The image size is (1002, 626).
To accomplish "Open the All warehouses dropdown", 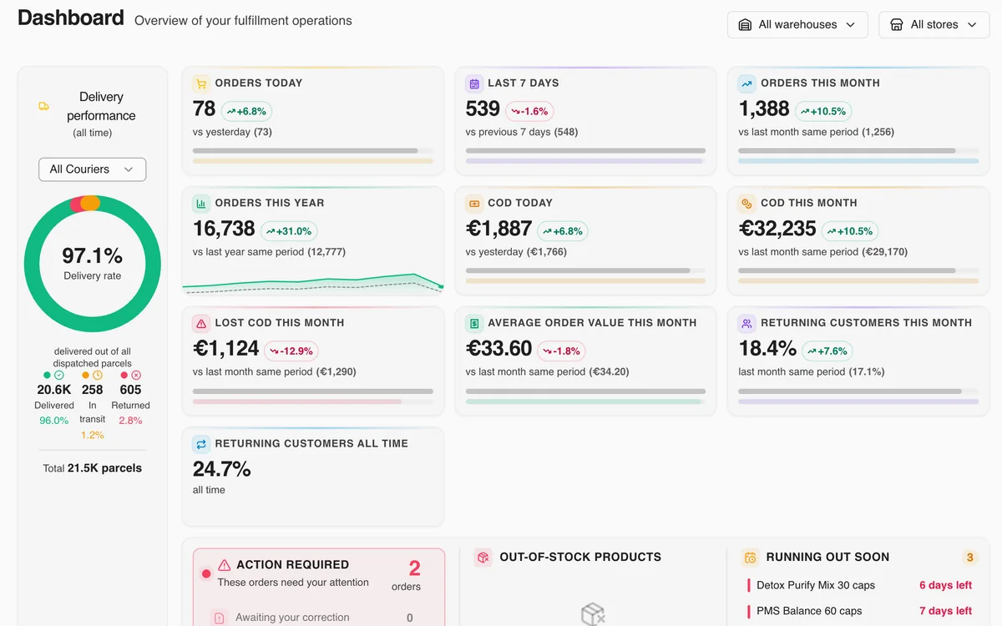I will [797, 25].
